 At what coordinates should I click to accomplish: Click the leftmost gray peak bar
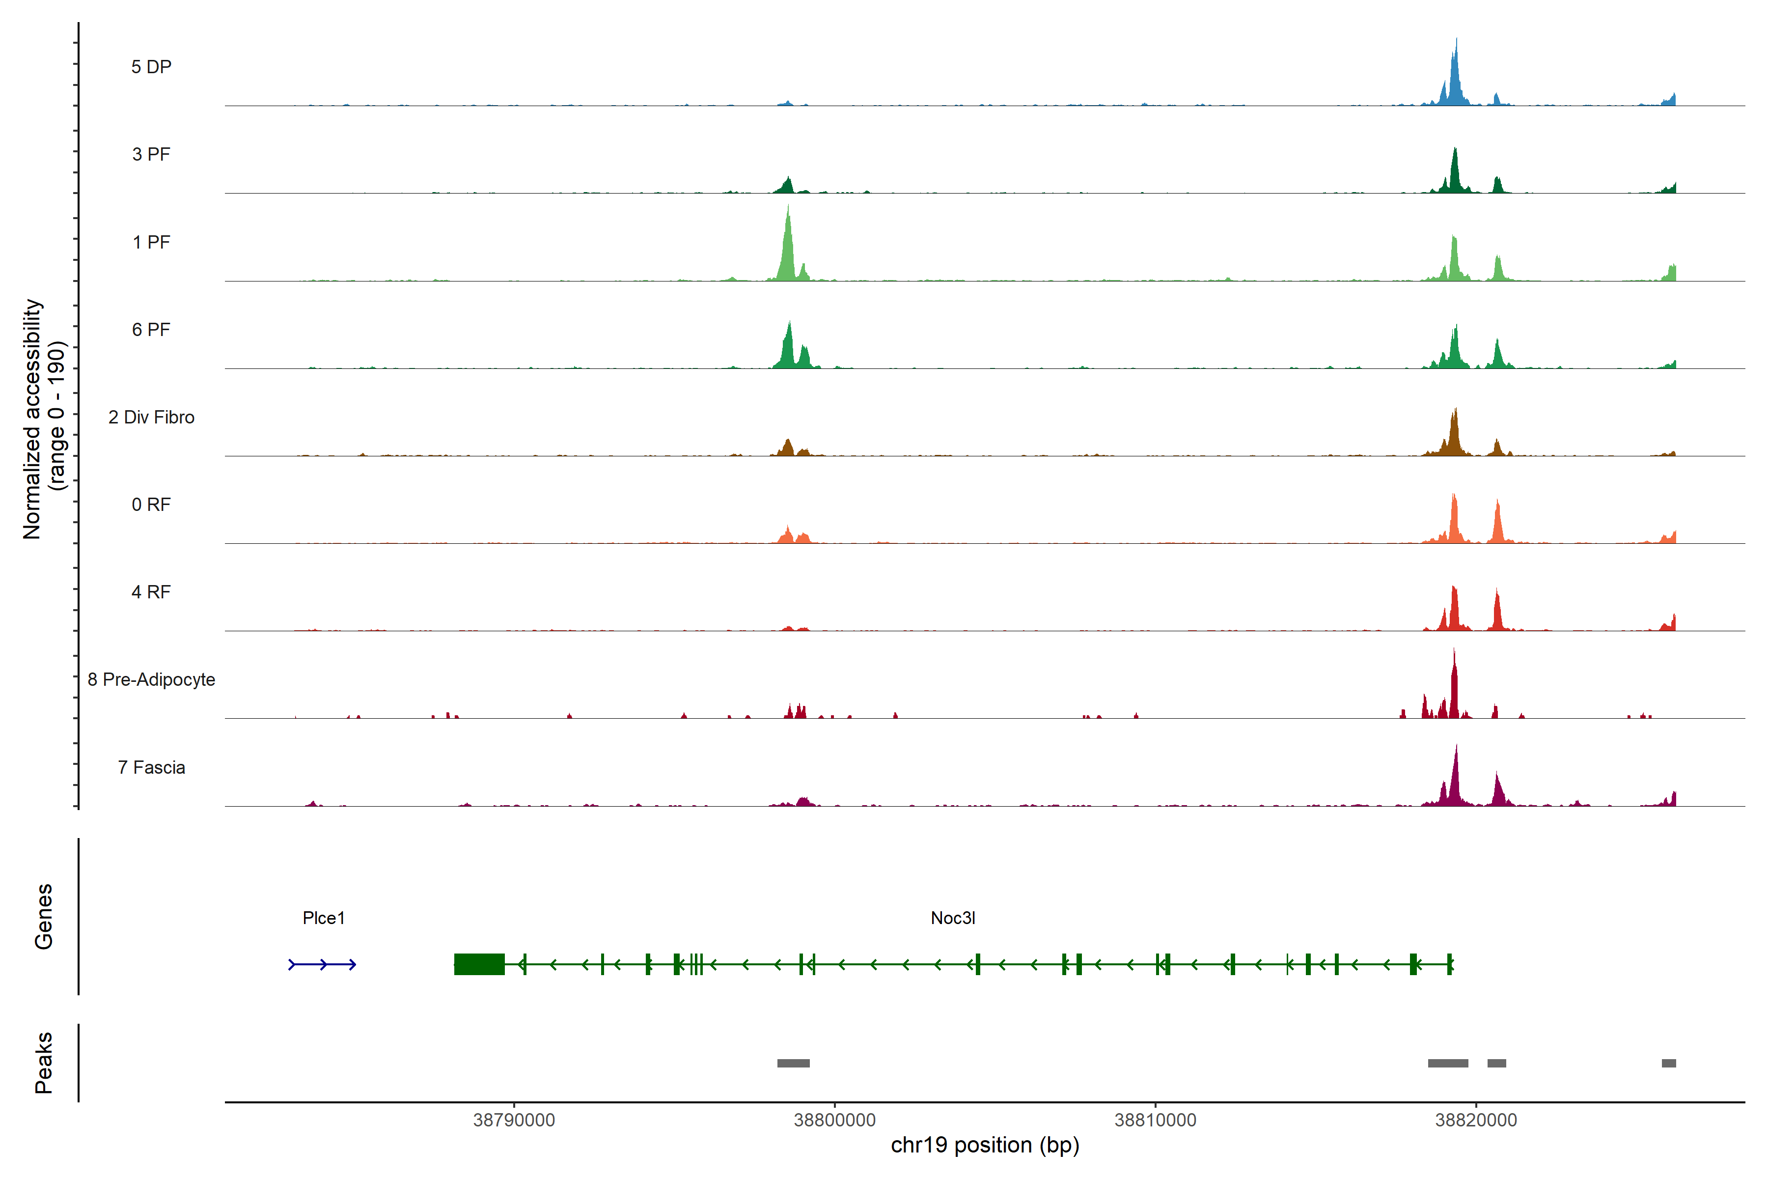click(793, 1063)
